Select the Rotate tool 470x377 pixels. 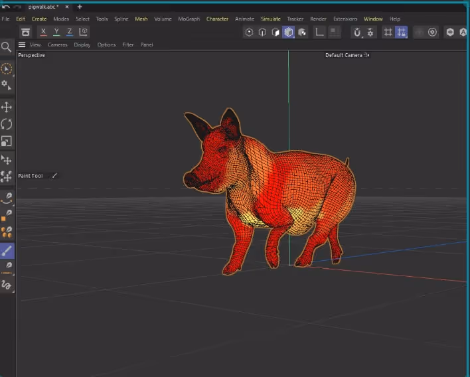[7, 124]
